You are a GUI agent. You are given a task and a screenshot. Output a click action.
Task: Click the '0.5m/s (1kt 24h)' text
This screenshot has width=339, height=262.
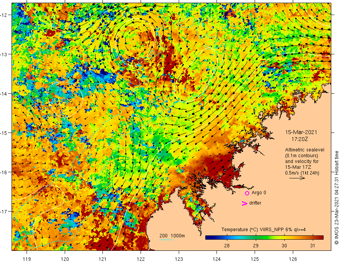click(302, 173)
